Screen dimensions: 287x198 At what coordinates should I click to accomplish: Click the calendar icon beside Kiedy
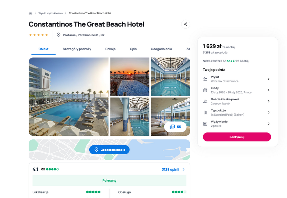[205, 90]
